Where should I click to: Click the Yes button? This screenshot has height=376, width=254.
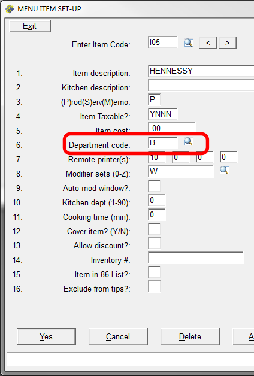pyautogui.click(x=46, y=336)
